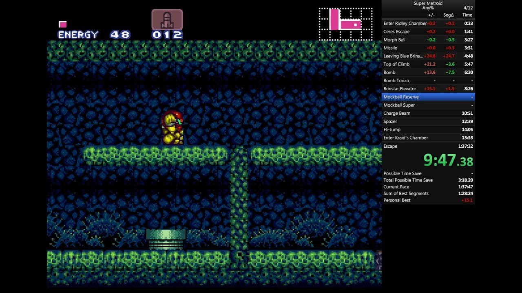Click the Time column header
The height and width of the screenshot is (293, 522).
pyautogui.click(x=467, y=15)
